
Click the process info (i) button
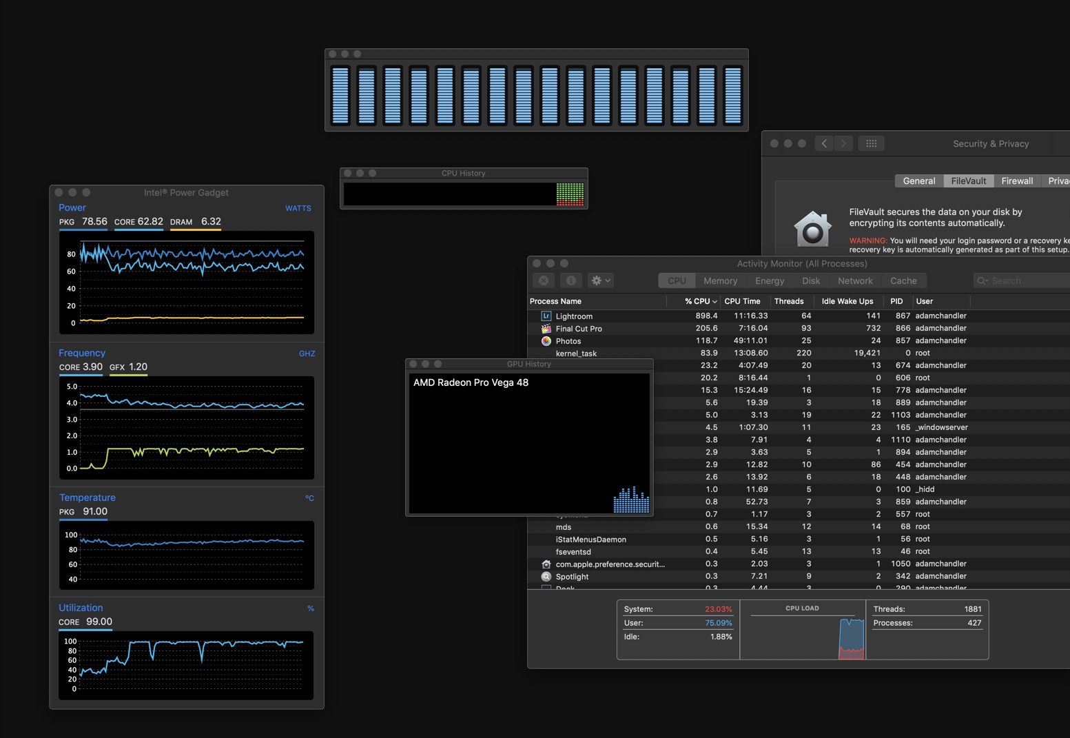coord(570,280)
